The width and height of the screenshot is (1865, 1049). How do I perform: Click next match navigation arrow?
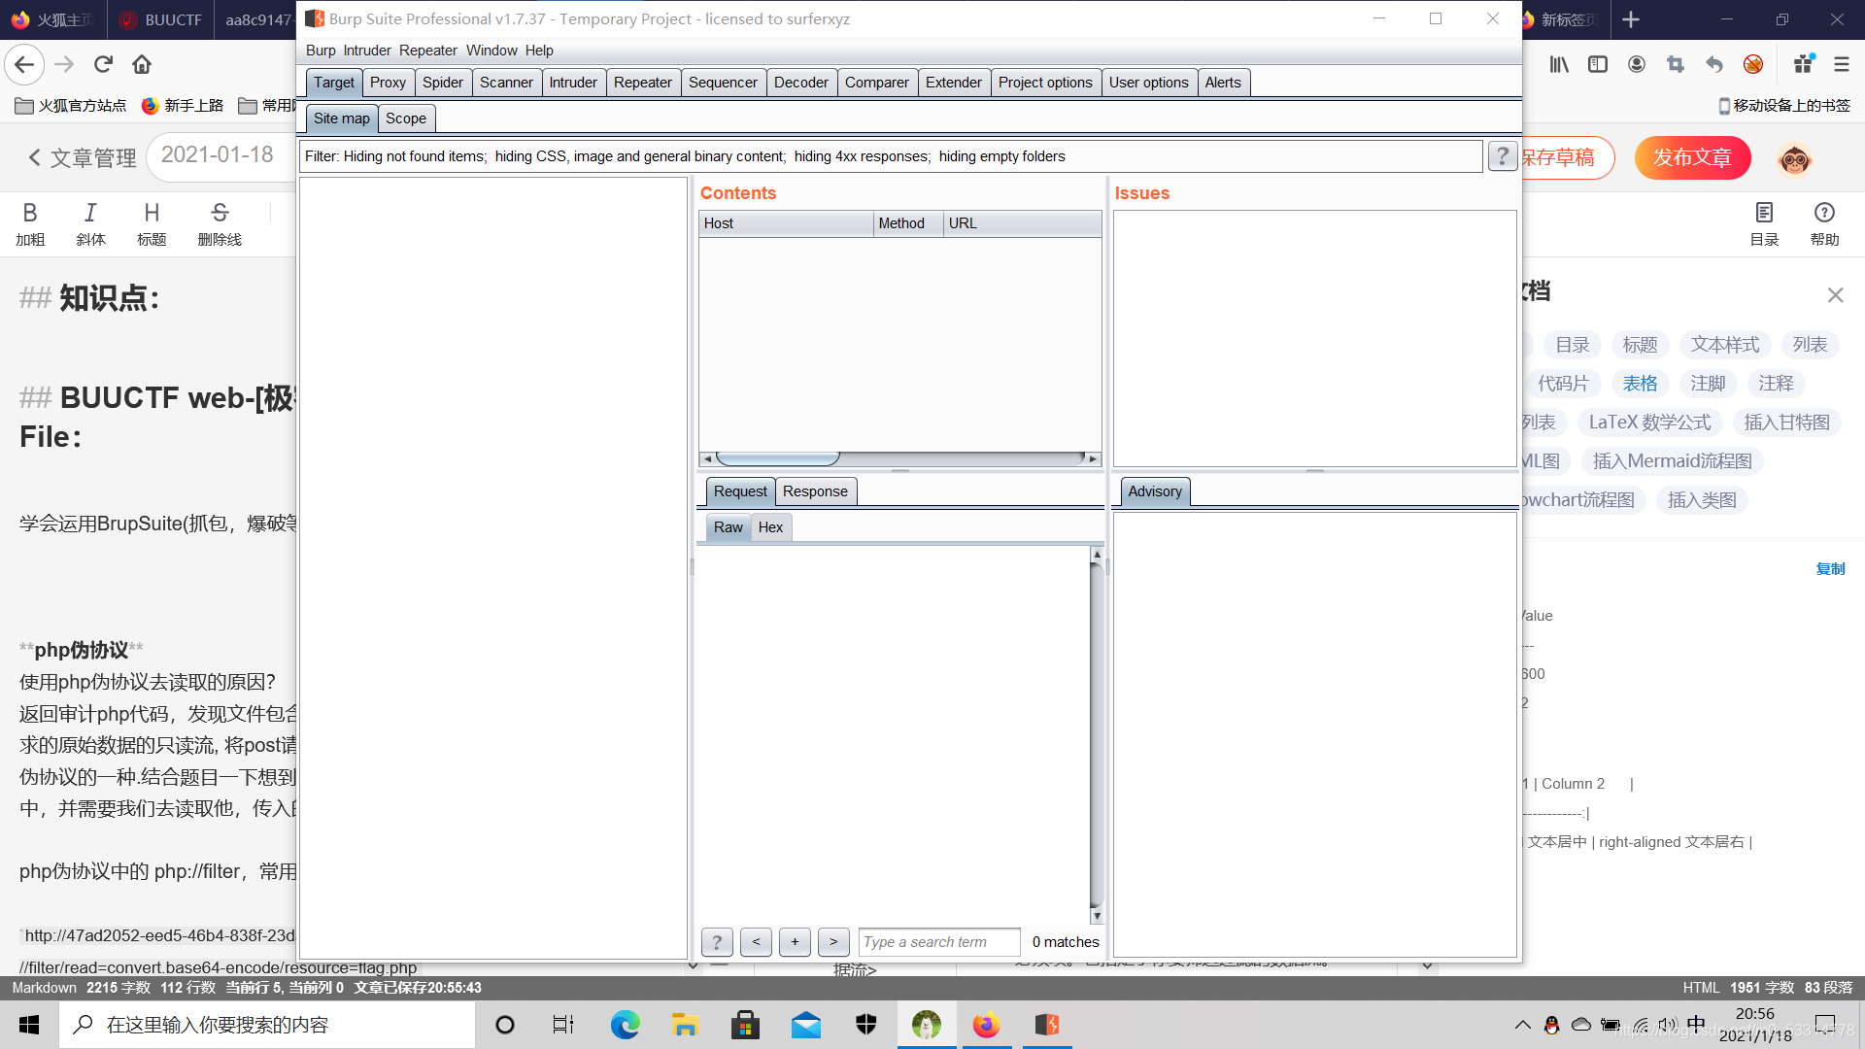[x=833, y=940]
